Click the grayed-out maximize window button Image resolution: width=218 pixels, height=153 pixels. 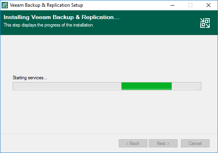click(190, 5)
